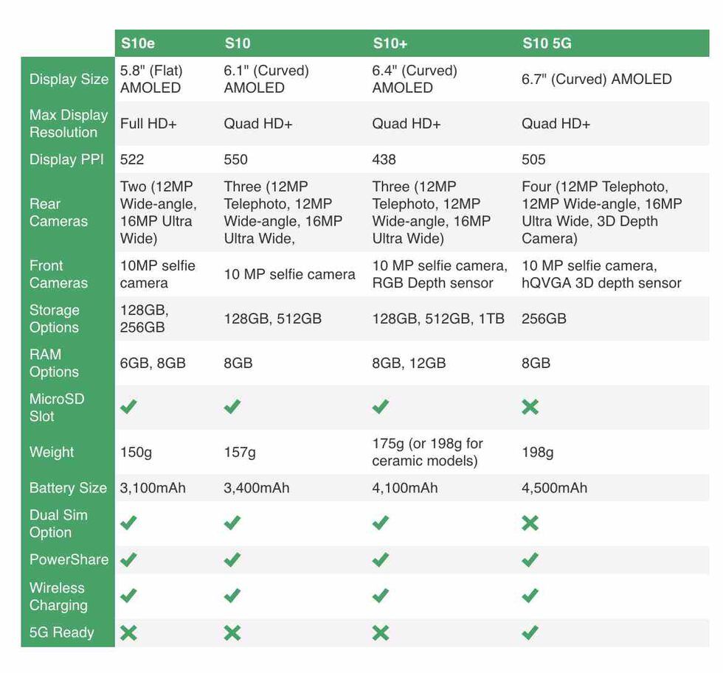Click the S10+ Dual Sim Option checkmark
This screenshot has width=723, height=673.
click(381, 523)
